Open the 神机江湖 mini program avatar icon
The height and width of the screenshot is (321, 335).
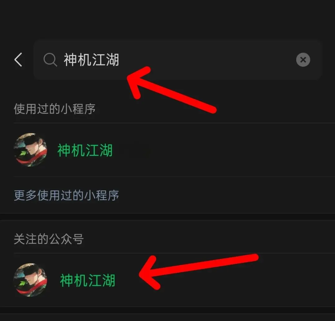coord(30,150)
